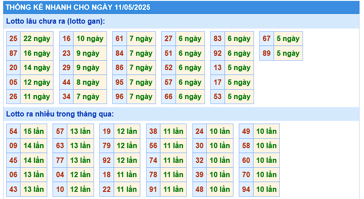Click lotto number 27 in gan table
The width and height of the screenshot is (364, 199).
click(168, 38)
